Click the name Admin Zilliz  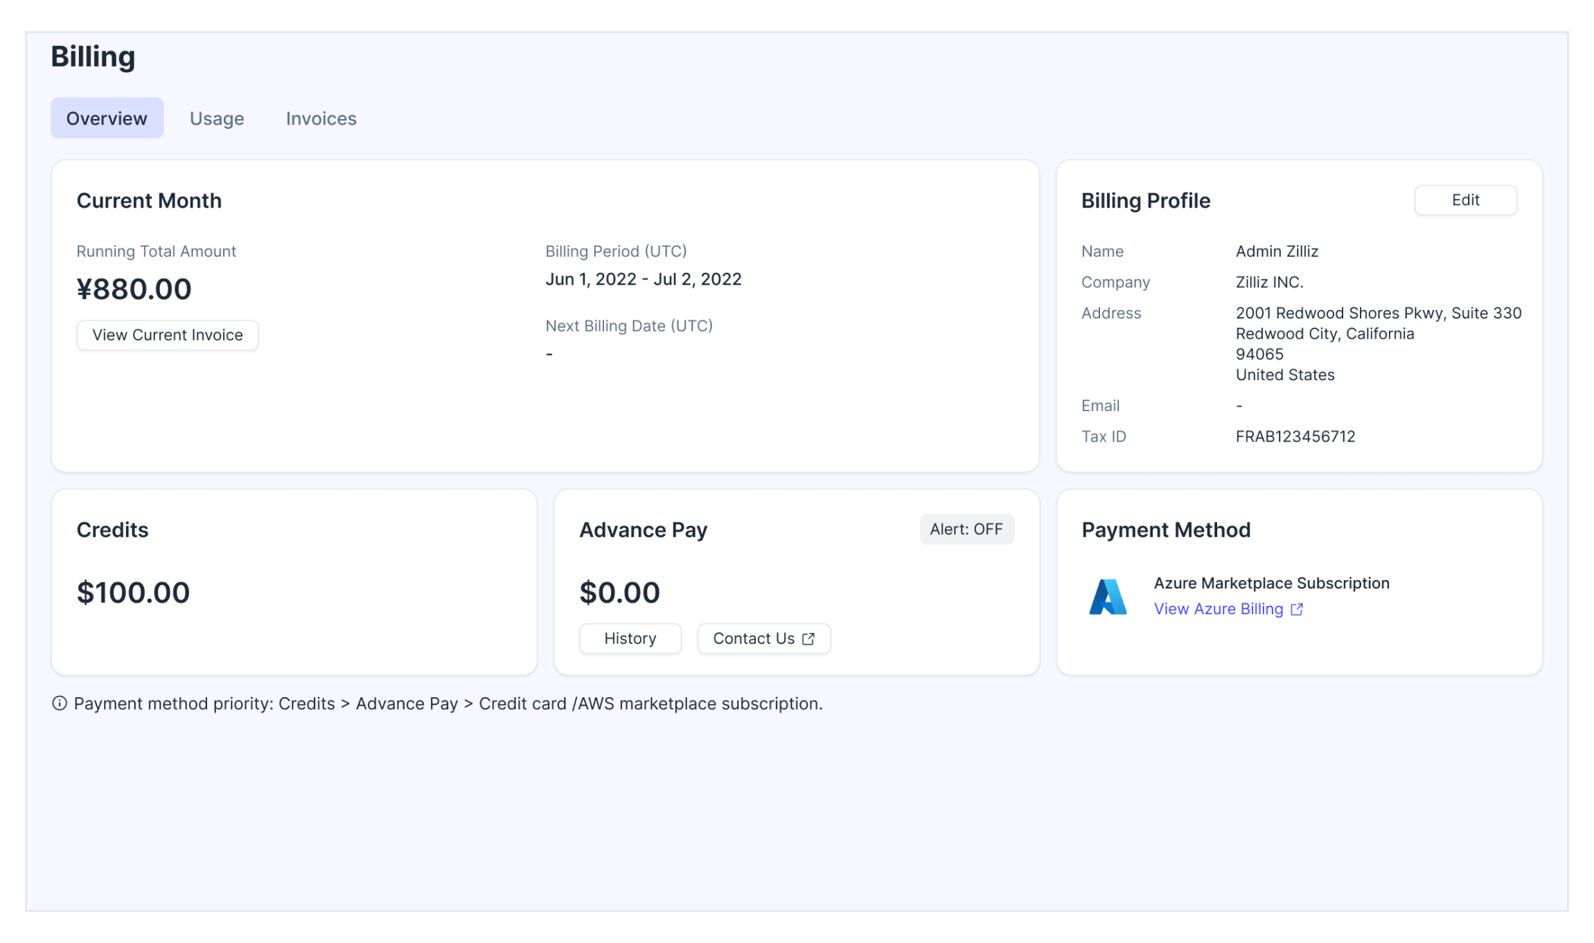pyautogui.click(x=1277, y=251)
